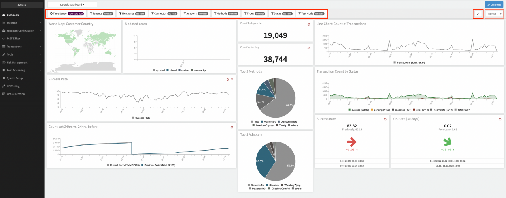Viewport: 506px width, 198px height.
Task: Click the clock icon on Count Today widget
Action: point(308,24)
